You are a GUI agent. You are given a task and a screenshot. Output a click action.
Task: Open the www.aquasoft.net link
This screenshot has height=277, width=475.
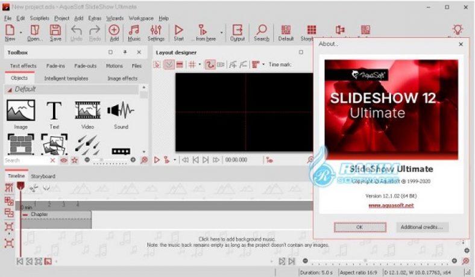point(391,205)
